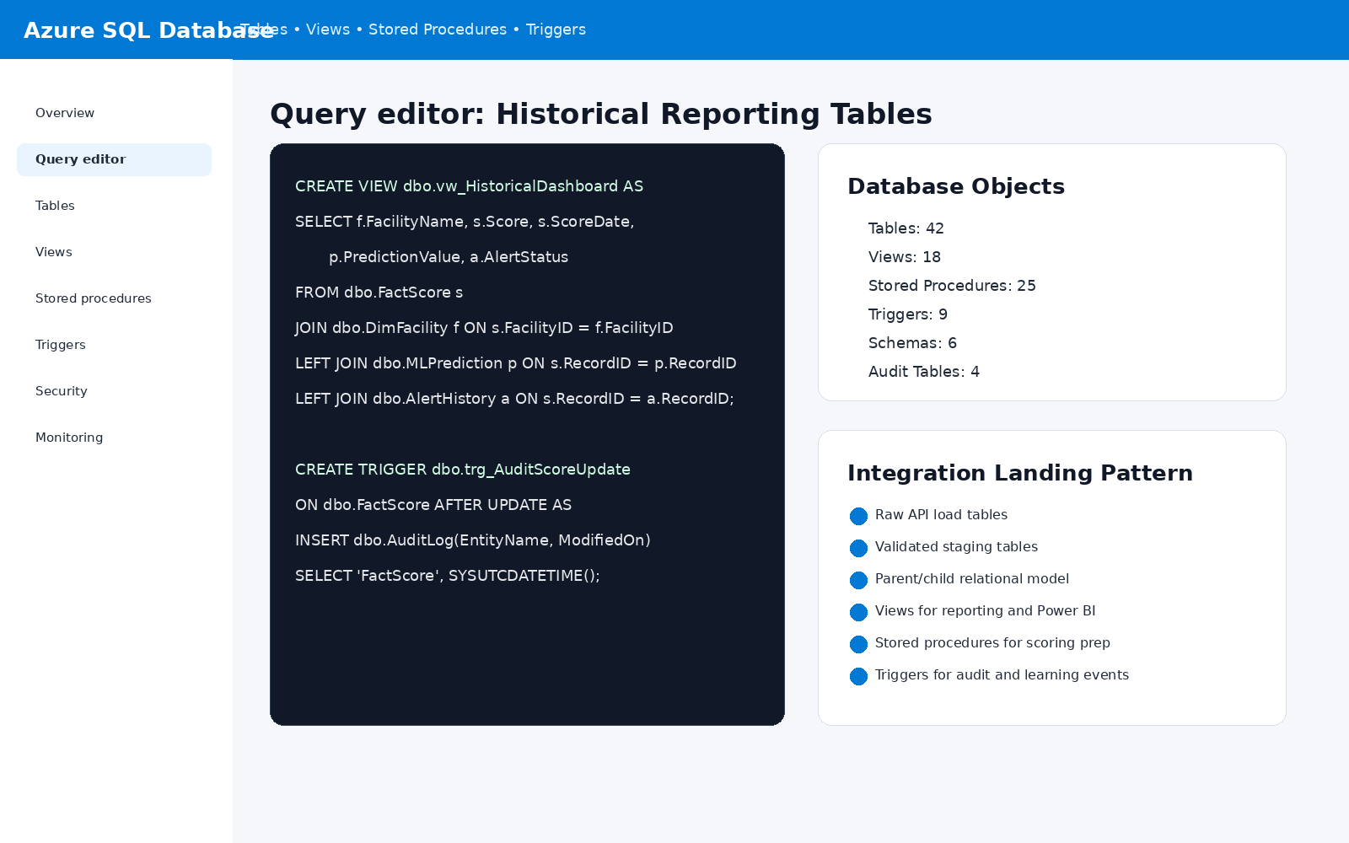The image size is (1349, 843).
Task: Open the Security sidebar item
Action: coord(114,391)
